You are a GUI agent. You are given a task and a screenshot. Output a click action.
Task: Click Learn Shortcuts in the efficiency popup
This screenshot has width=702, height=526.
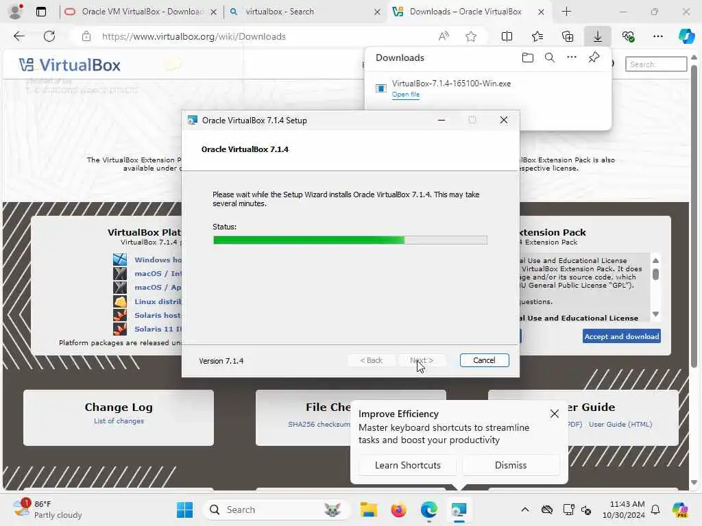(x=407, y=465)
